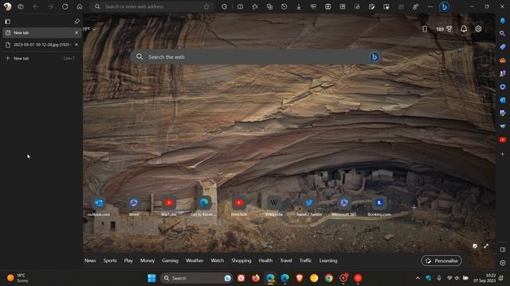Viewport: 510px width, 286px height.
Task: Open browsing History from the toolbar
Action: (284, 6)
